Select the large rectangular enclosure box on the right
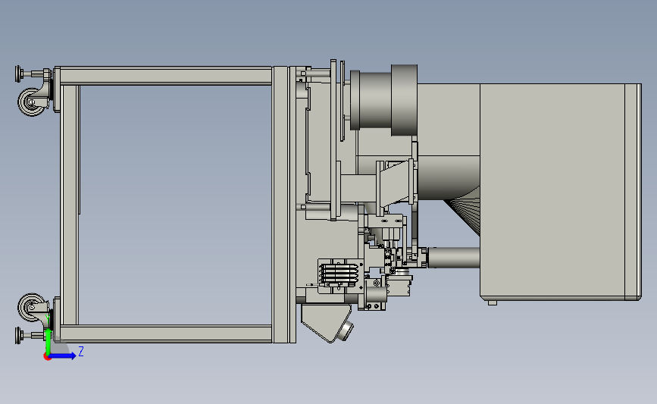This screenshot has height=404, width=657. click(560, 192)
